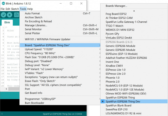Select NodeMCU 1.0 (ESP-12E Module) board
The image size is (168, 116).
pyautogui.click(x=134, y=90)
